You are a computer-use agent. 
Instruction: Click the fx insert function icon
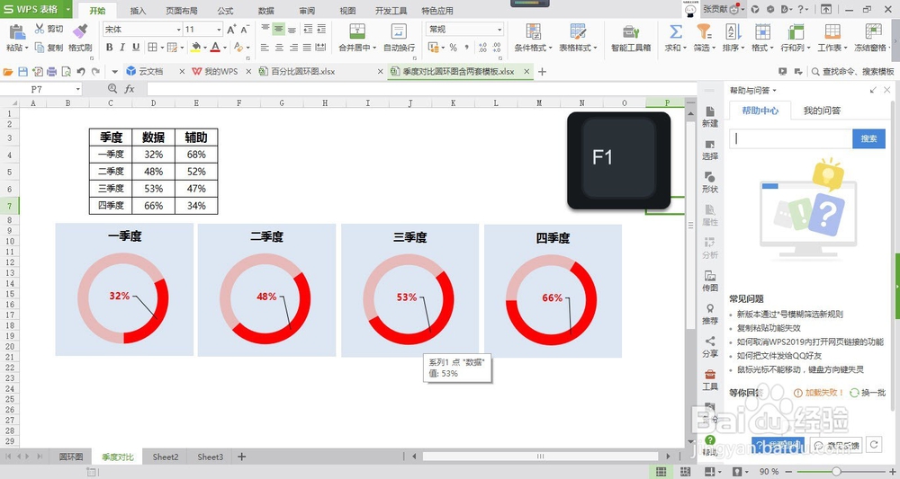tap(130, 89)
